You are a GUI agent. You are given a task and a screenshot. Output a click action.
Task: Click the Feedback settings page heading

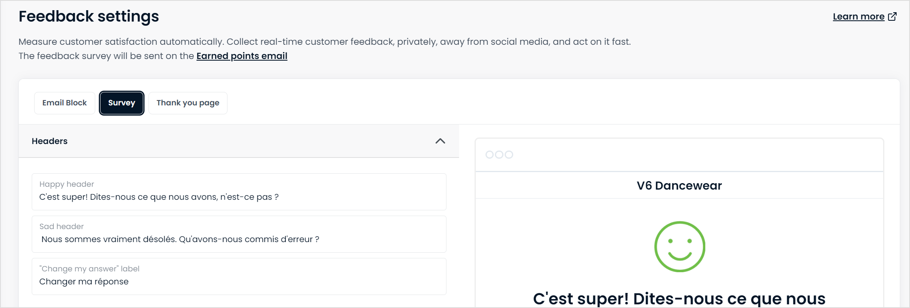tap(89, 16)
